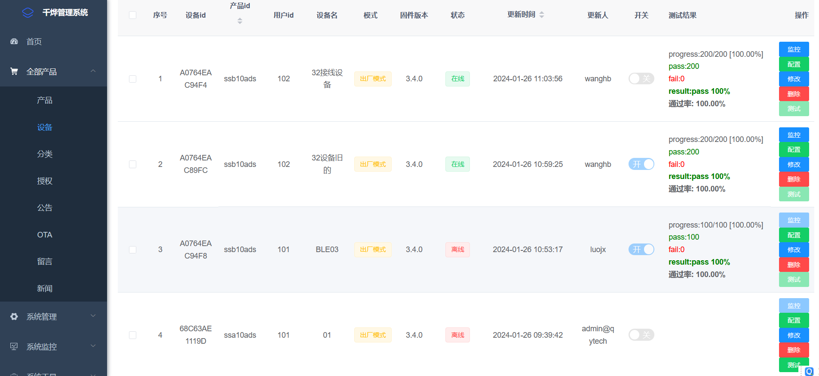Turn off the switch for device A0764EAC89FC
This screenshot has width=819, height=376.
pos(641,164)
